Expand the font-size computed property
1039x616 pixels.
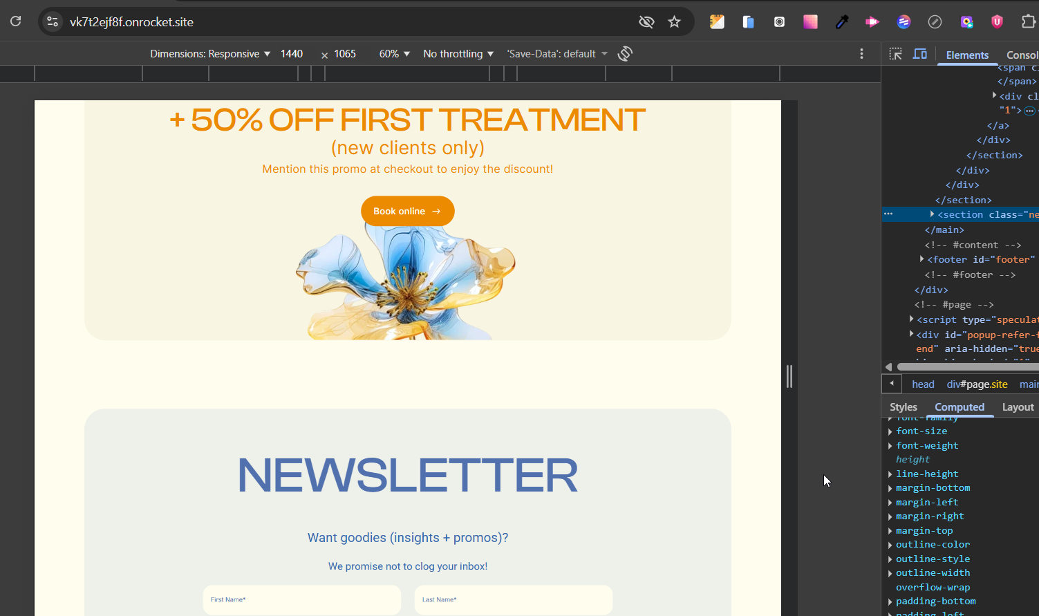tap(890, 431)
